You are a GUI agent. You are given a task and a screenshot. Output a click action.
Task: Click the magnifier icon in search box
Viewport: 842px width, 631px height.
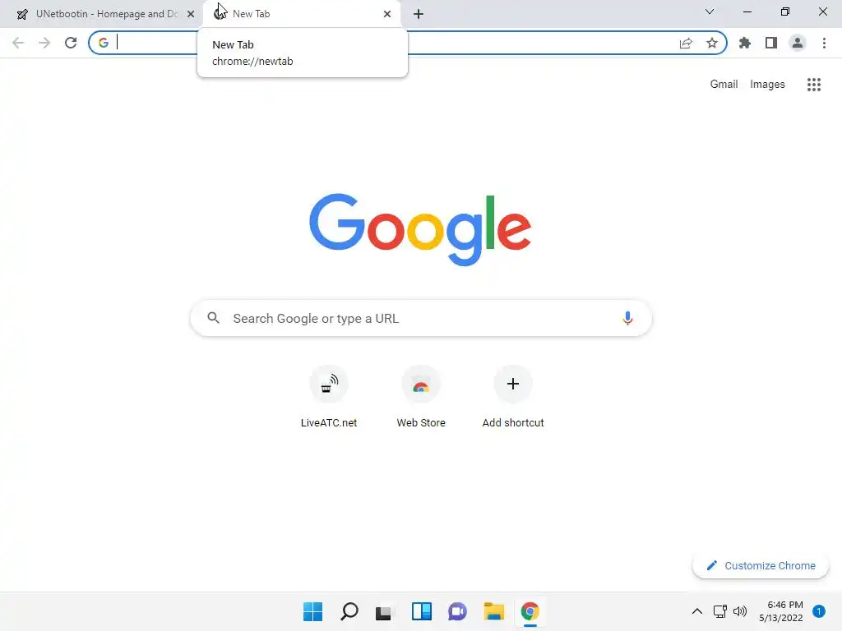pyautogui.click(x=214, y=318)
